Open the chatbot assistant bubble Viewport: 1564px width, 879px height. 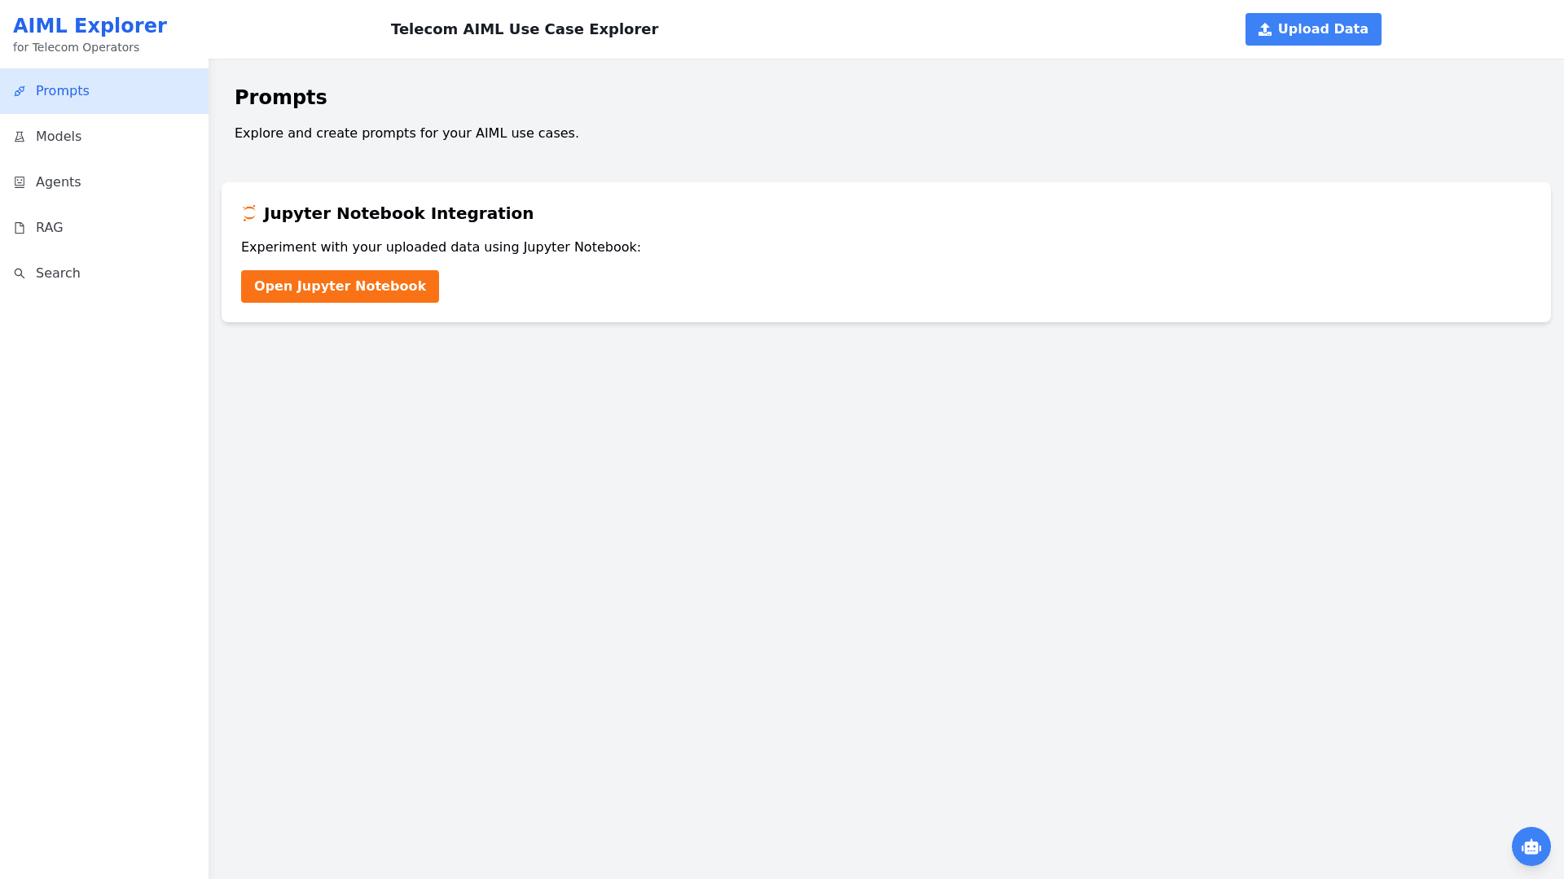1531,846
